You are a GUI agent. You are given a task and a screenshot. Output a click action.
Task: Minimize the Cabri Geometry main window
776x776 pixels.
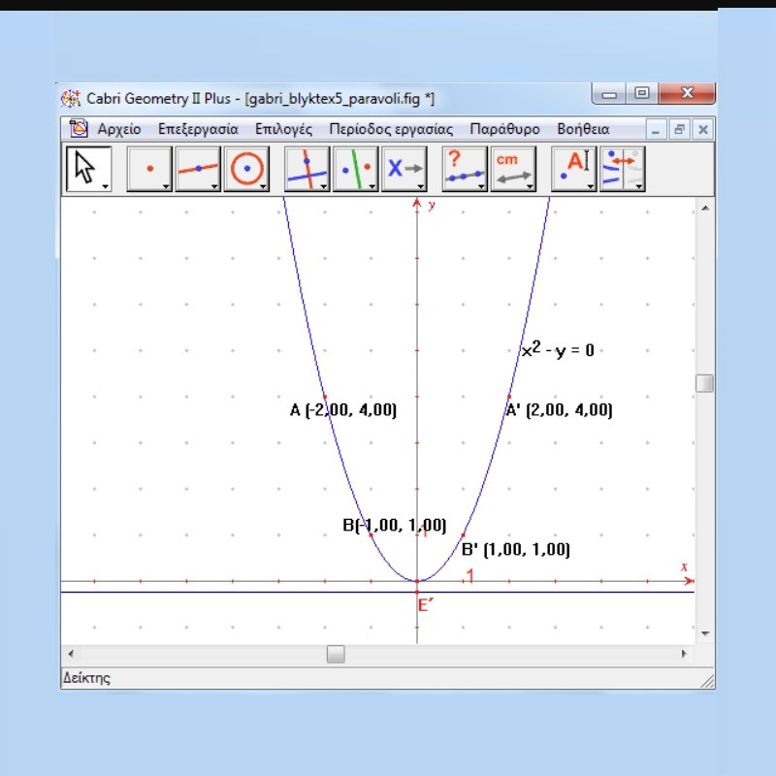point(609,93)
